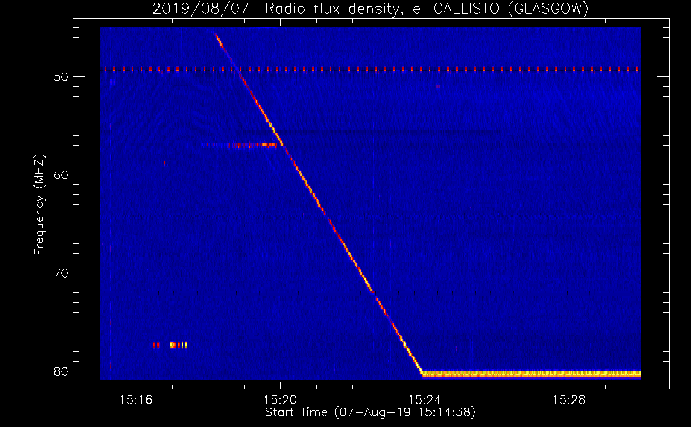The image size is (691, 427).
Task: Click the 60 frequency tick label
Action: pos(61,175)
